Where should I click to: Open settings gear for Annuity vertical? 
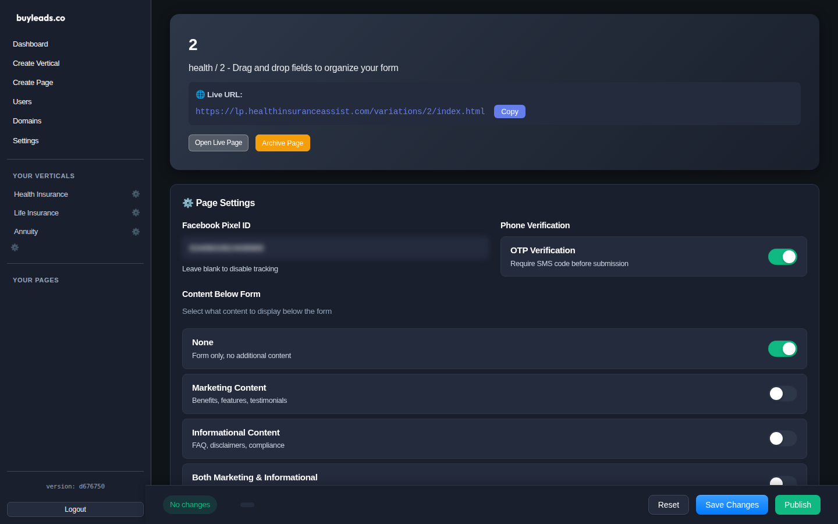coord(136,231)
